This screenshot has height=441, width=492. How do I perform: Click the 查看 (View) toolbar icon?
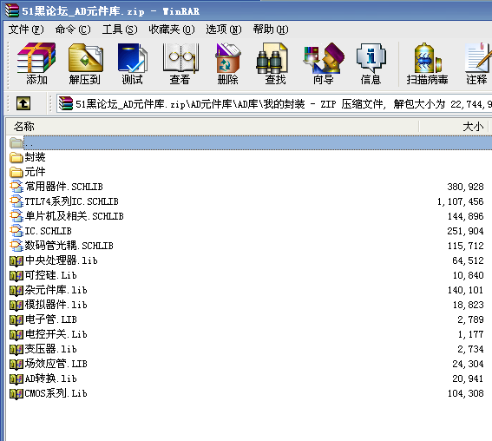coord(180,58)
